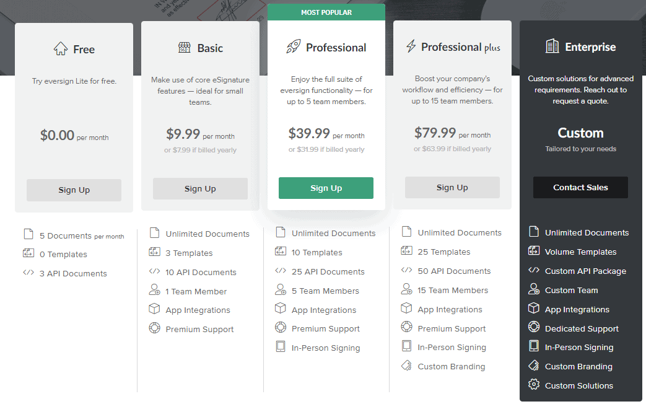
Task: Sign up for the Professional plan
Action: click(x=326, y=188)
